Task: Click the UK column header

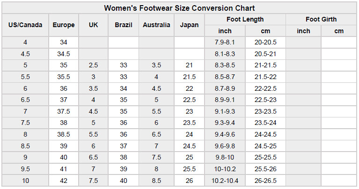Action: [x=93, y=25]
